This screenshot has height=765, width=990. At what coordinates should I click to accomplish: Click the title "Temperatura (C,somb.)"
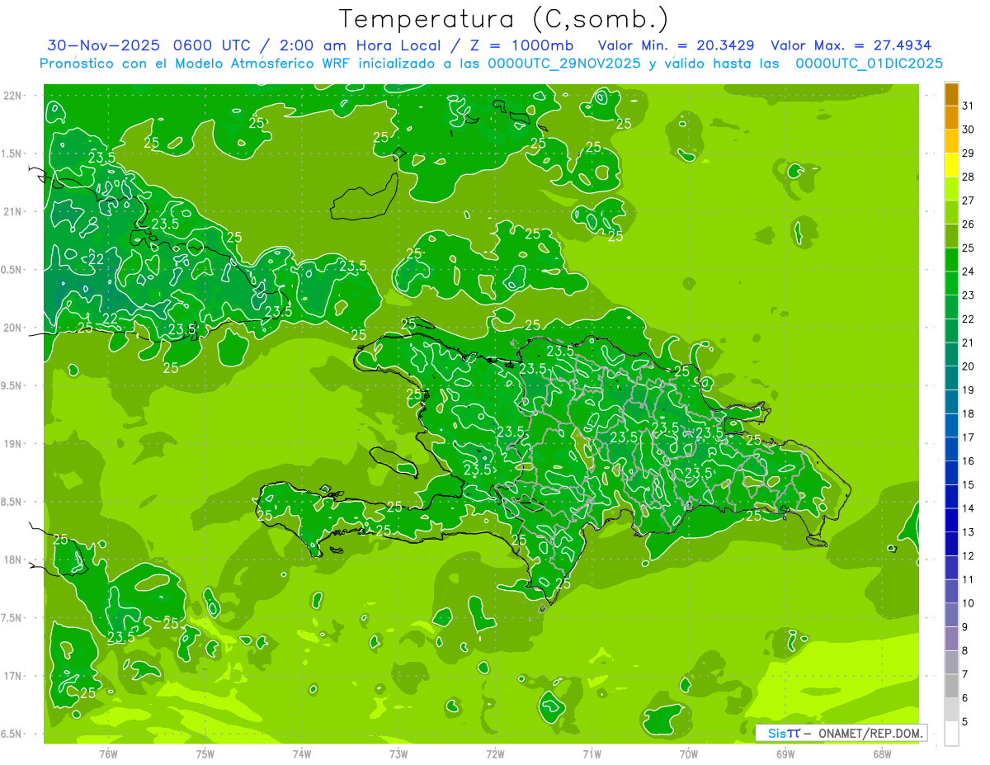tap(503, 19)
